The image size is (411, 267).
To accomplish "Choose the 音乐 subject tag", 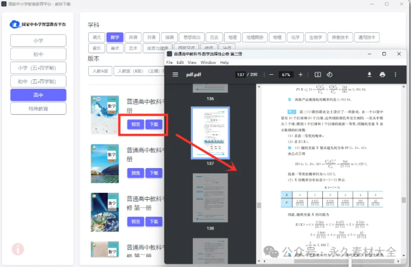I will (x=96, y=48).
